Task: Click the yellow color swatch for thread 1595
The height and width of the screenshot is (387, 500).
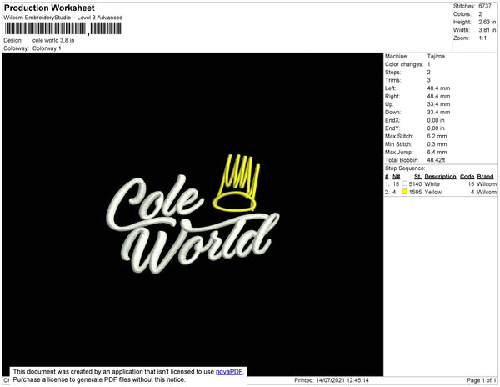Action: point(405,192)
